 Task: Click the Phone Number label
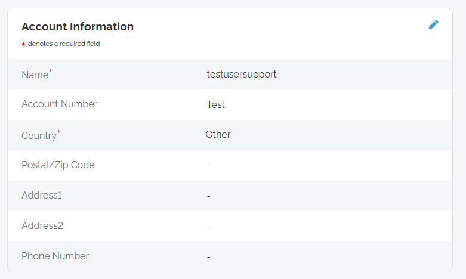pos(55,256)
